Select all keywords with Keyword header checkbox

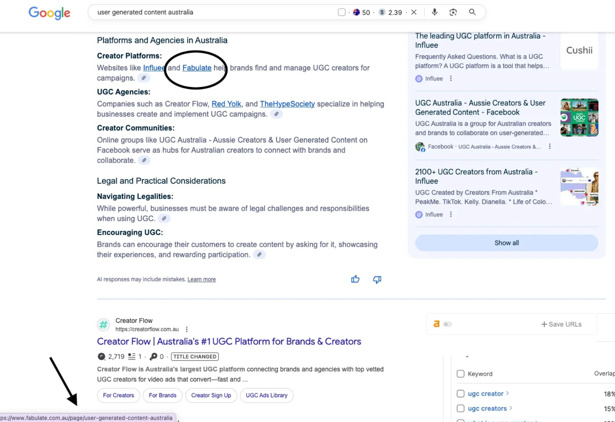[461, 374]
